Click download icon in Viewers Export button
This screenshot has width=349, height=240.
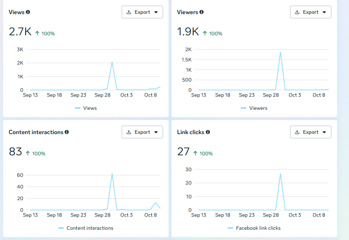click(x=297, y=12)
